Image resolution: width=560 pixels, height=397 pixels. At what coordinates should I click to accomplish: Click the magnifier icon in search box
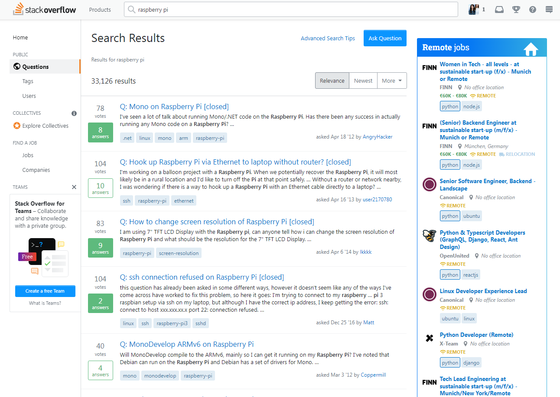coord(131,10)
